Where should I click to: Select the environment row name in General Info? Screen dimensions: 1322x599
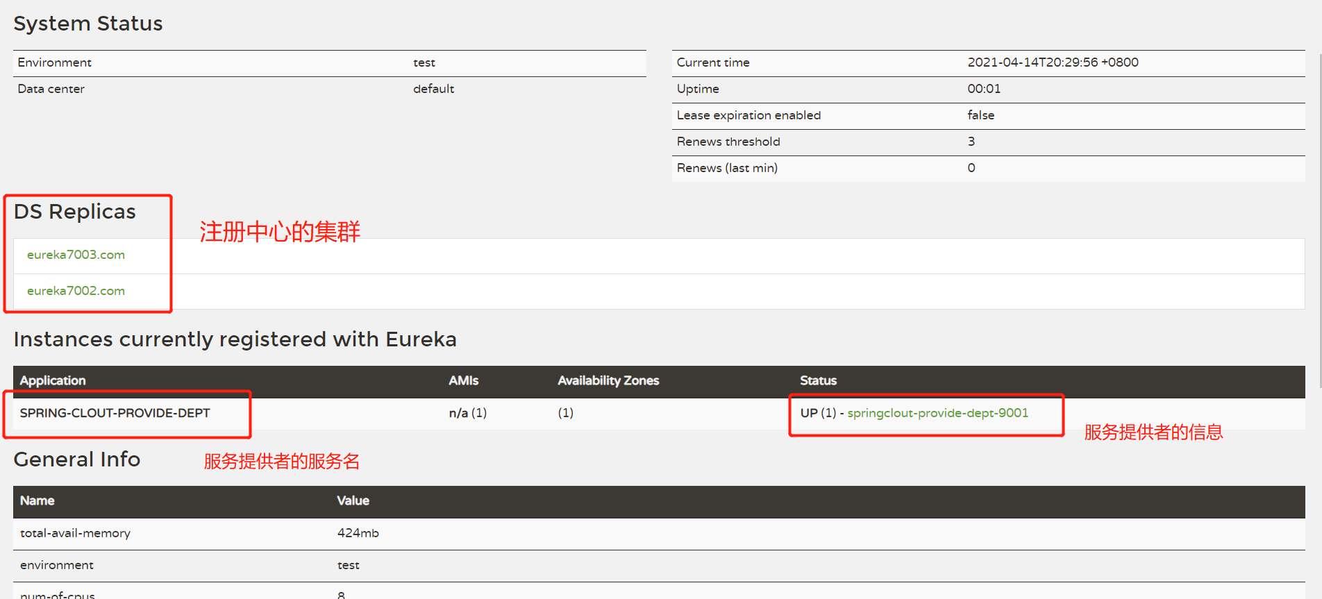56,565
